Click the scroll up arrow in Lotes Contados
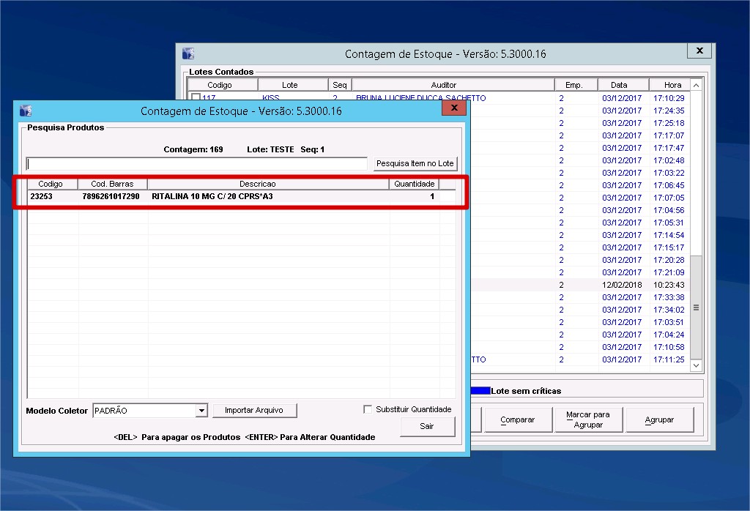This screenshot has height=511, width=750. (696, 86)
